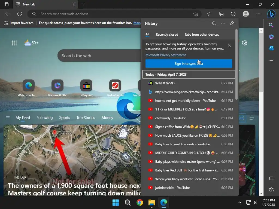Open a new browser tab
This screenshot has height=209, width=279.
tap(83, 4)
